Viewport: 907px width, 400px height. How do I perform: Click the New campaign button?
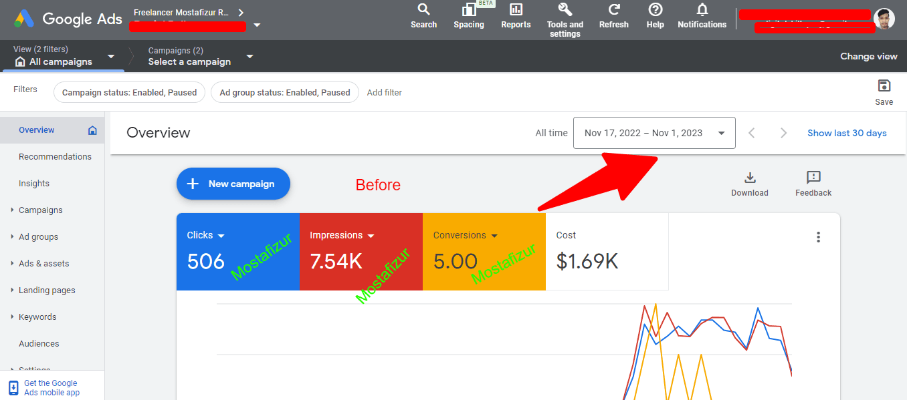(233, 184)
